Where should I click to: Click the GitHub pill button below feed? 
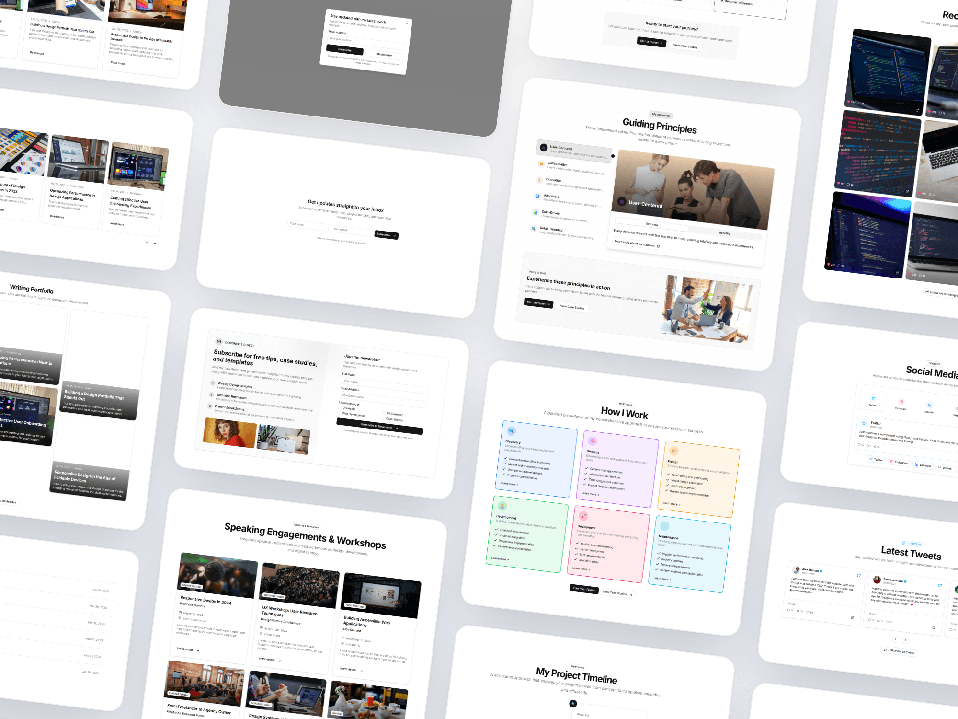coord(945,468)
